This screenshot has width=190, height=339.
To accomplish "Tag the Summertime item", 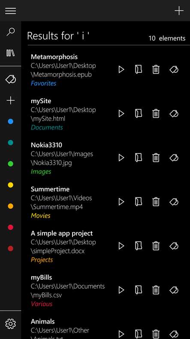I will pos(174,202).
